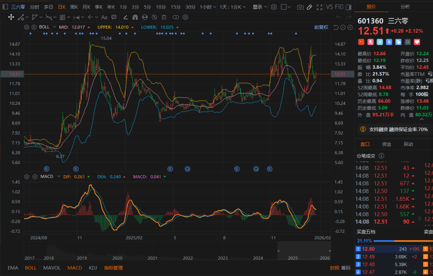
Task: Enable the magnet snap tool
Action: point(135,17)
